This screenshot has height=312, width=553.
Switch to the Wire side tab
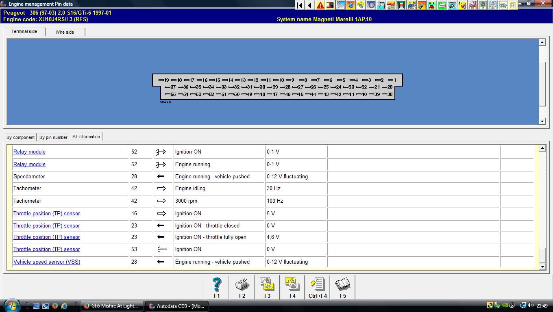[65, 32]
